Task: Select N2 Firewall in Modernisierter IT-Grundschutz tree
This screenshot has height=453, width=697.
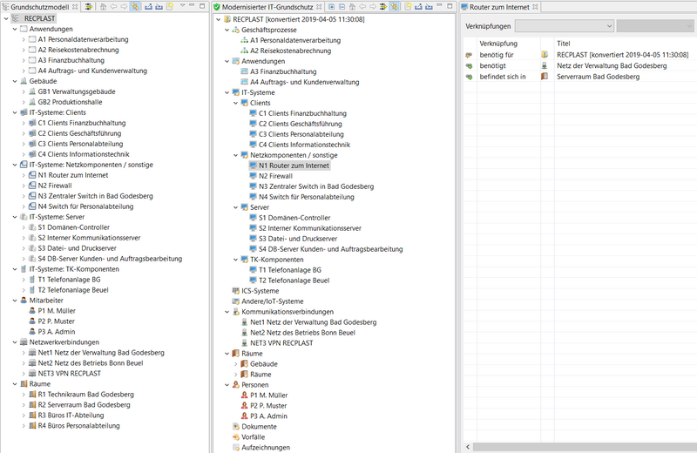Action: (275, 176)
